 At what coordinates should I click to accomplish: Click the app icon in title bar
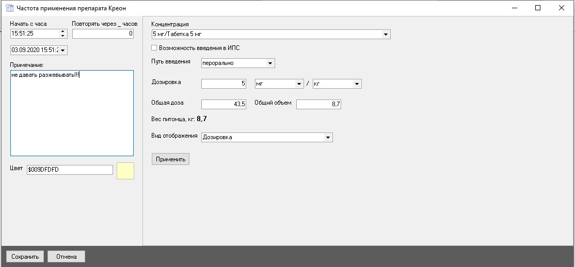[x=9, y=8]
